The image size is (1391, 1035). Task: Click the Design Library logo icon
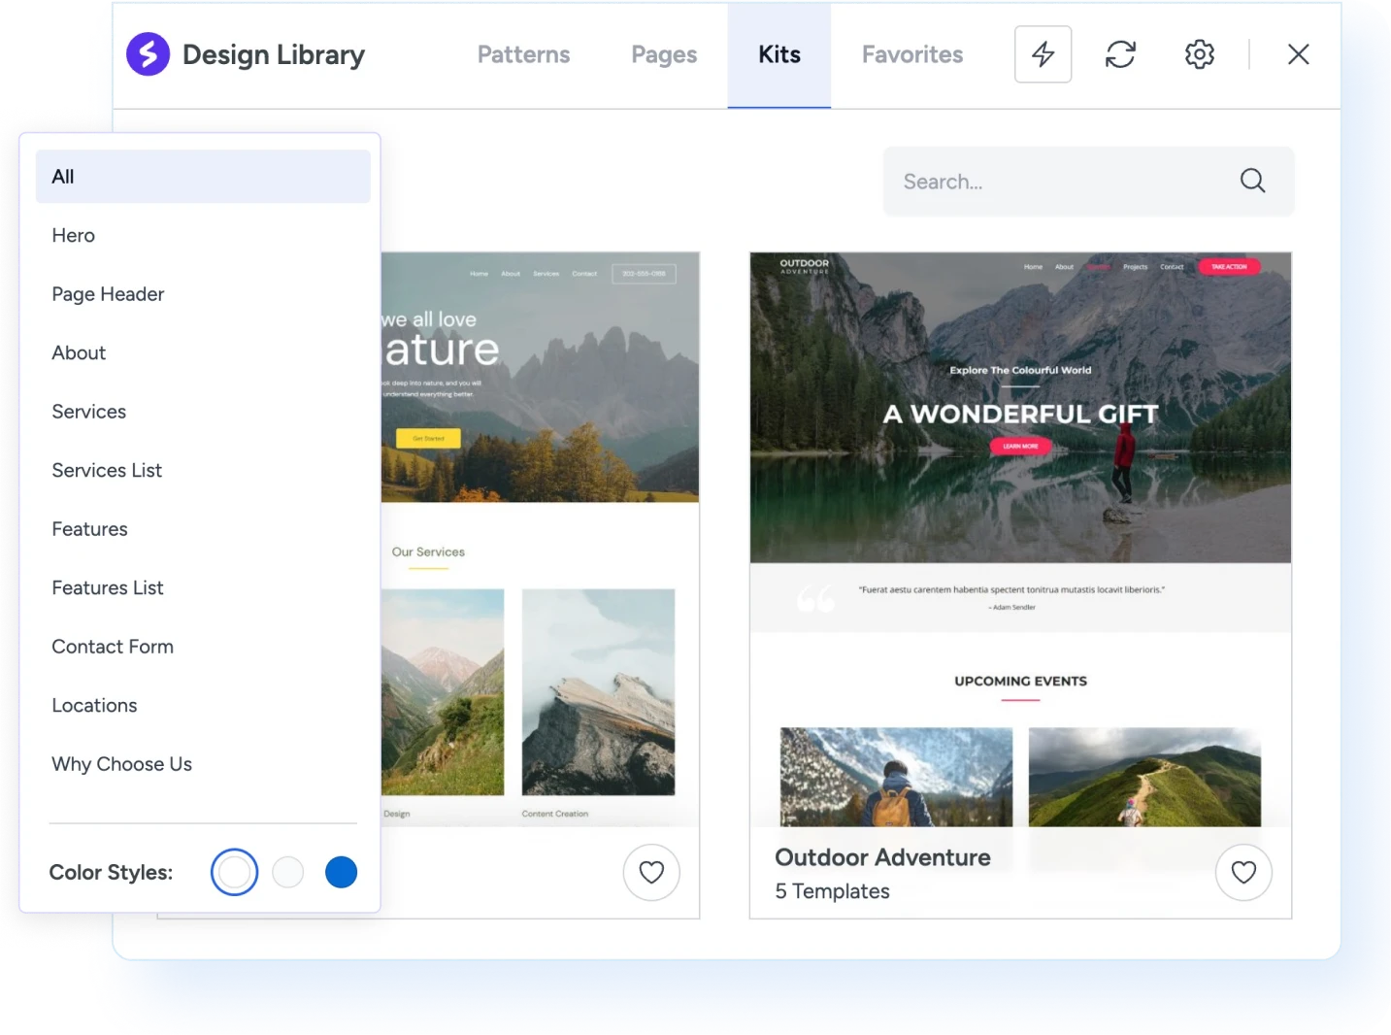click(x=149, y=54)
